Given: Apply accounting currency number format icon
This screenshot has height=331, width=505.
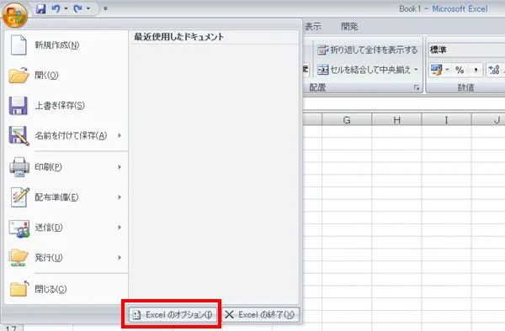Looking at the screenshot, I should point(436,70).
